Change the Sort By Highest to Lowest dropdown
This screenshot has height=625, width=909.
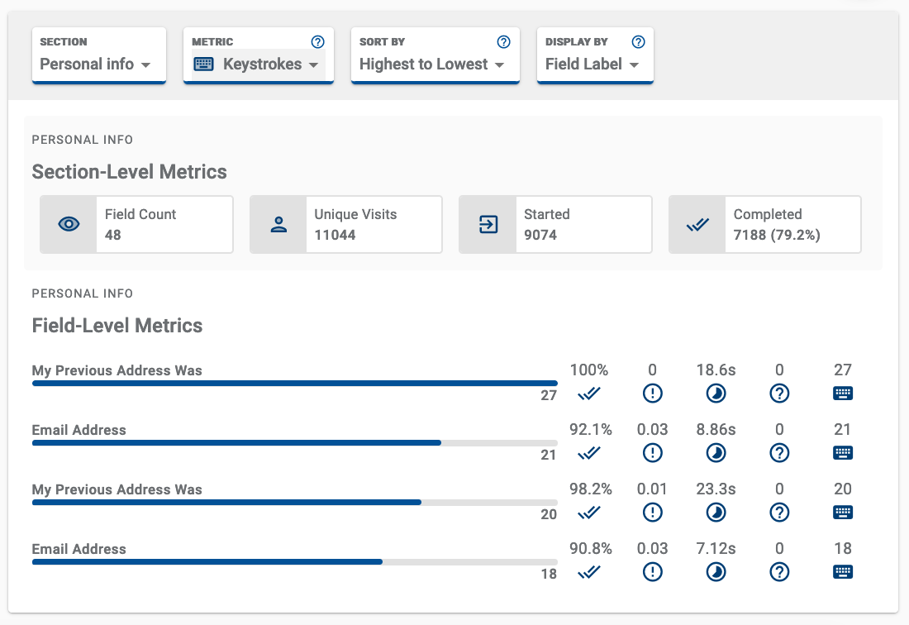(435, 55)
